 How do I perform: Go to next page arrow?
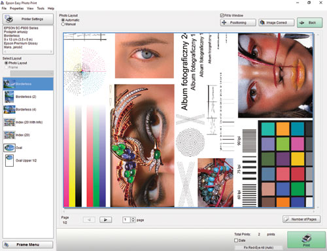coord(105,220)
